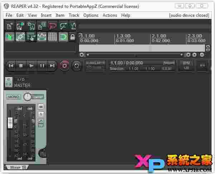Open the Item menu

(x=60, y=15)
